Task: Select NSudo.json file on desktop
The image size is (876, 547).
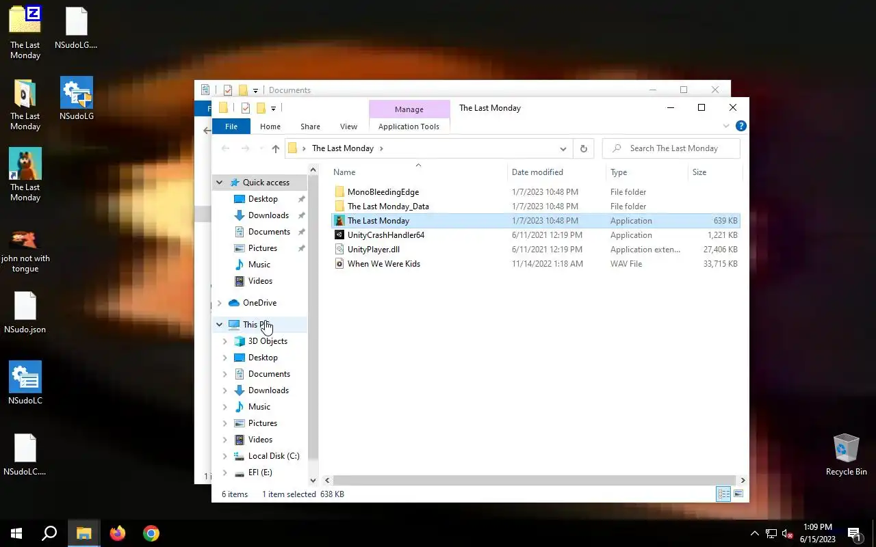Action: coord(25,312)
